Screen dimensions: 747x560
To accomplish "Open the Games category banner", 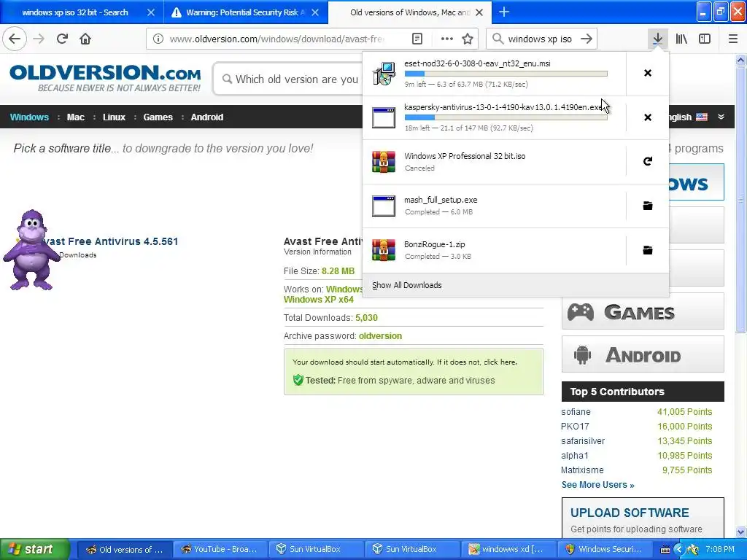I will [643, 311].
